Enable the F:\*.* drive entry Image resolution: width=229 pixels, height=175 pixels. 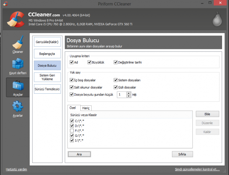pyautogui.click(x=72, y=131)
